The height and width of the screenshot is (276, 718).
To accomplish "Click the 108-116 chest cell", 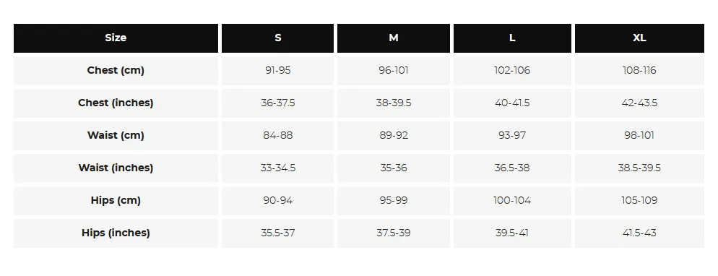I will click(x=639, y=71).
